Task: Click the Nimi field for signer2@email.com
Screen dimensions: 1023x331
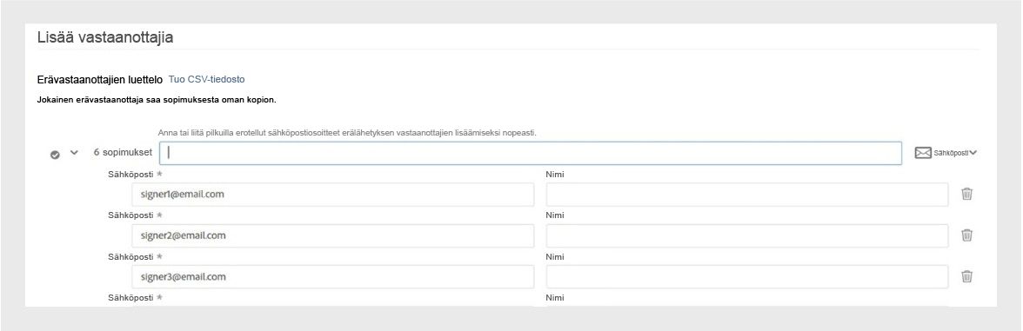Action: [x=747, y=236]
